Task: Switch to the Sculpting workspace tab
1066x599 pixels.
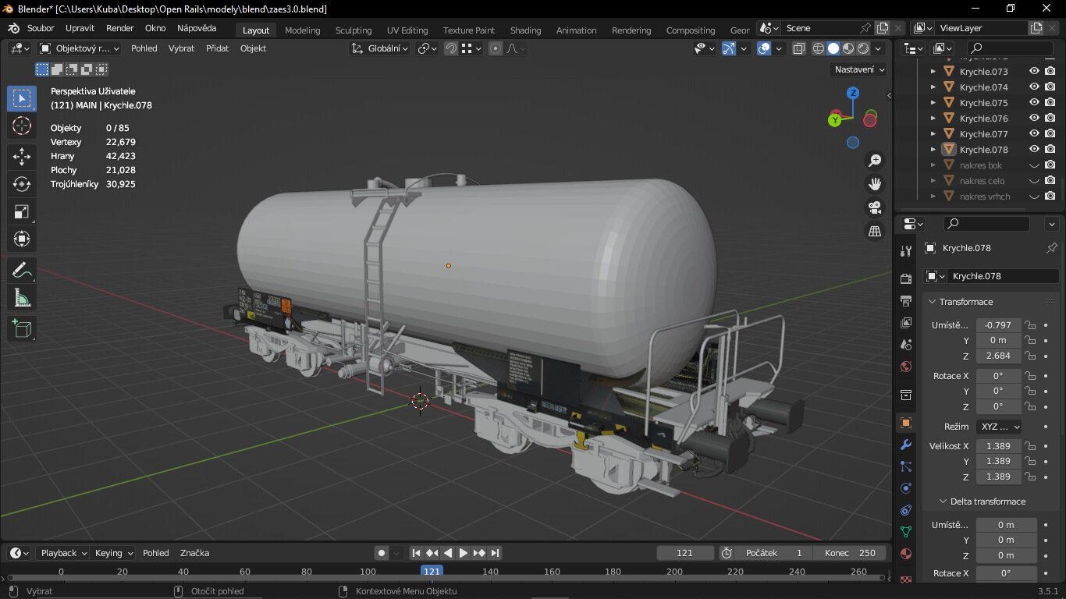Action: [x=353, y=30]
